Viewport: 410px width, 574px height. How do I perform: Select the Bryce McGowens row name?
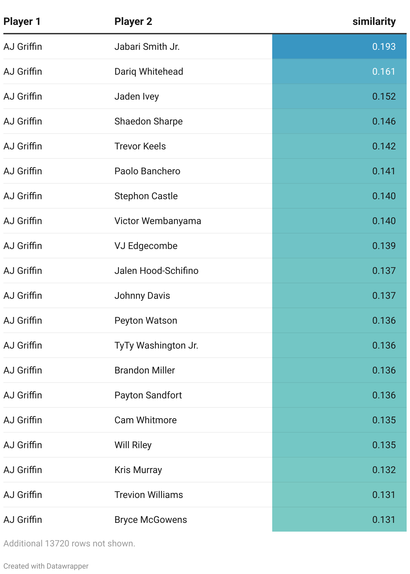tap(151, 519)
